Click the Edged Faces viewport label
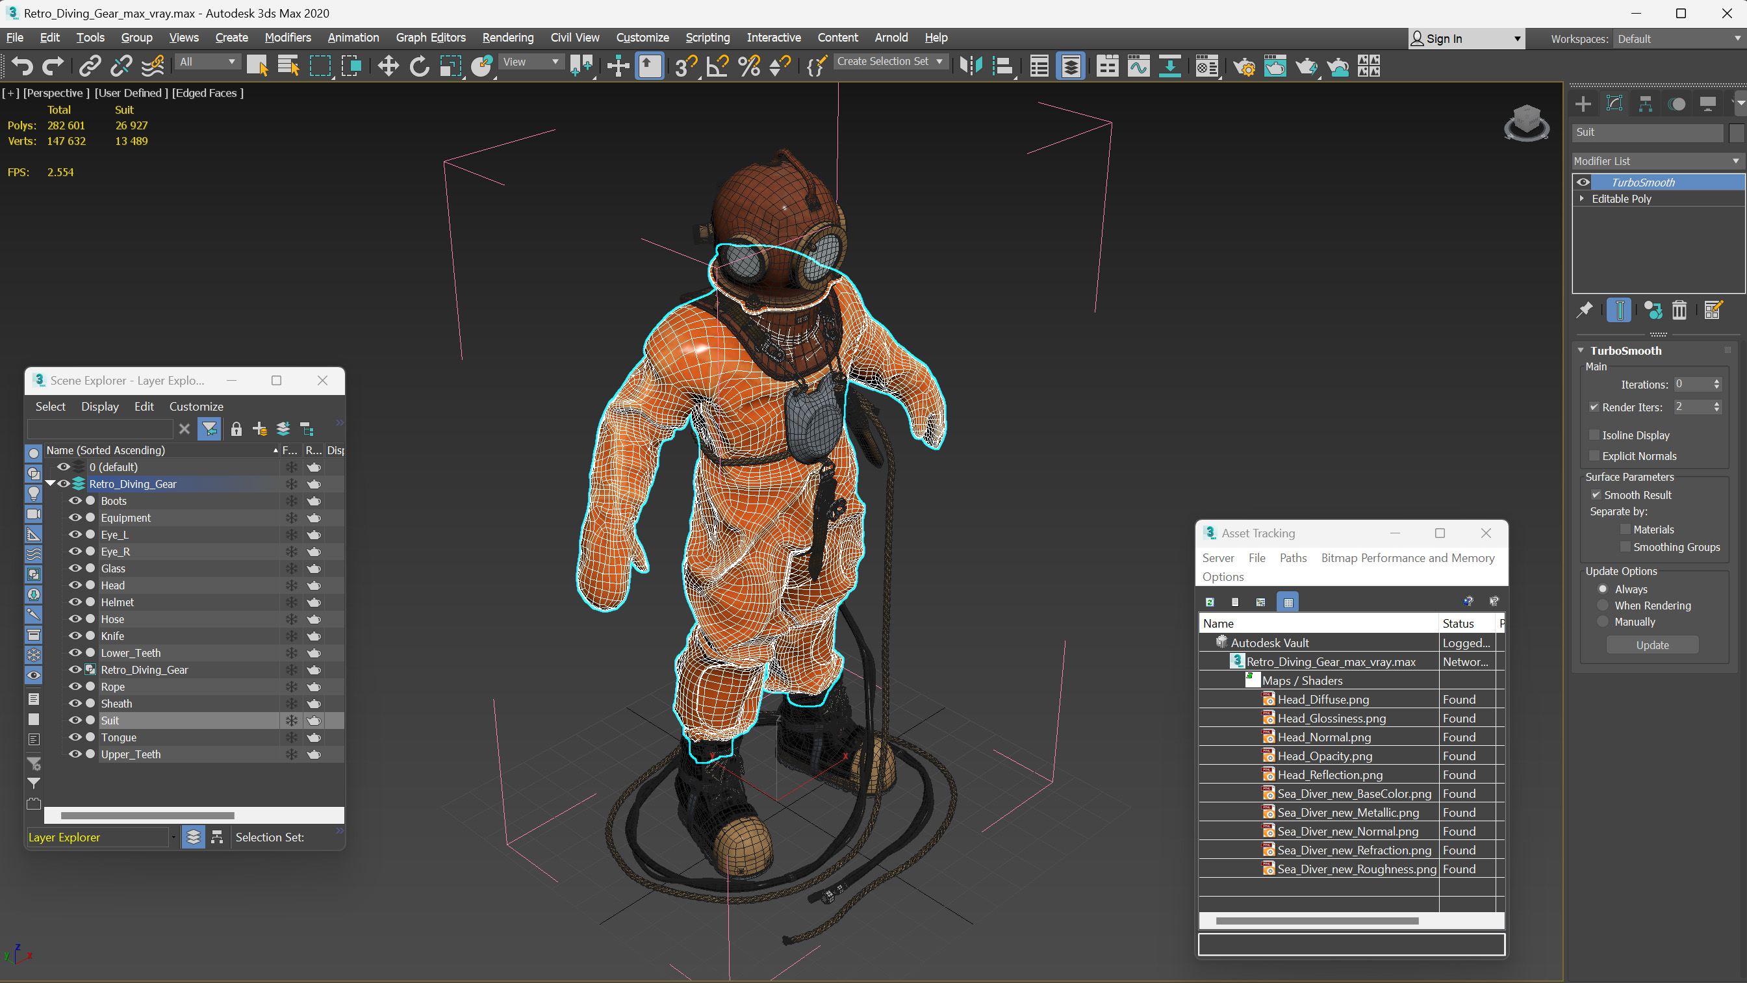This screenshot has height=983, width=1747. coord(207,93)
